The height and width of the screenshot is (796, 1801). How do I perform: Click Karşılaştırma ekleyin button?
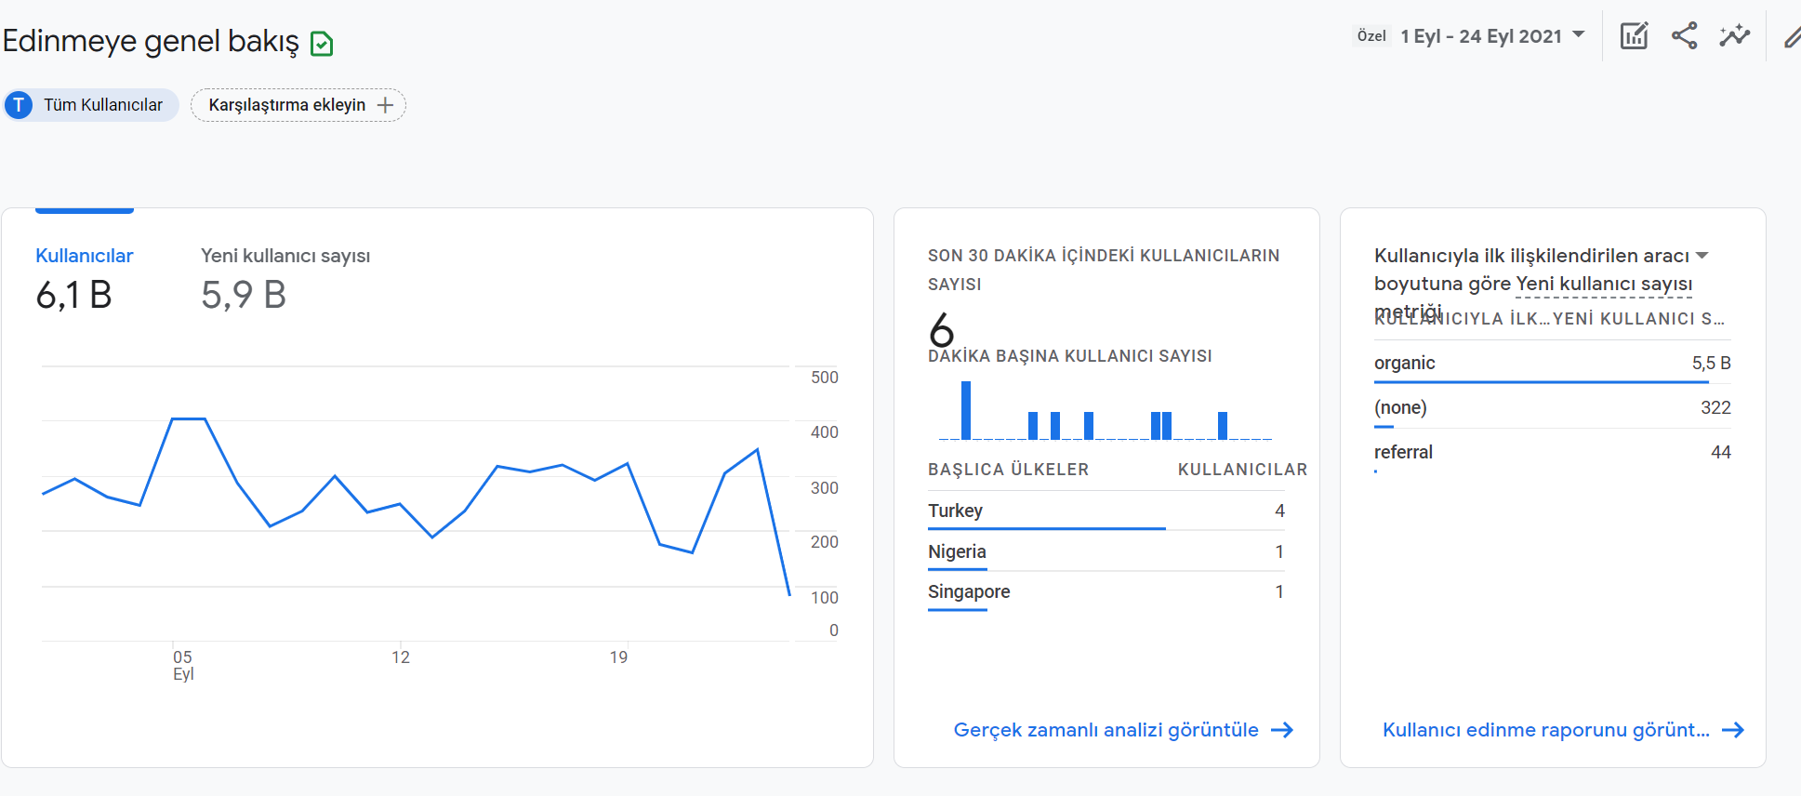(x=298, y=105)
